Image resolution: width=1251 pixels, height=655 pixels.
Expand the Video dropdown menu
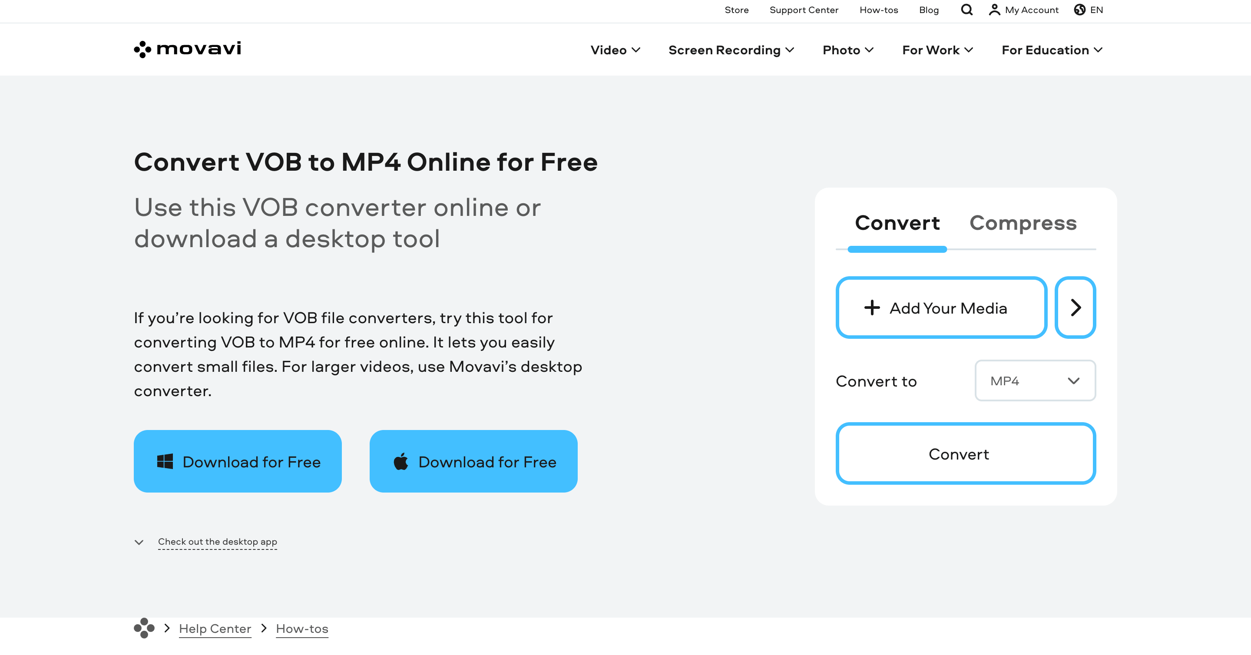coord(616,49)
